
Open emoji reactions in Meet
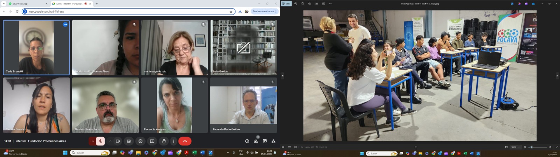(x=140, y=141)
